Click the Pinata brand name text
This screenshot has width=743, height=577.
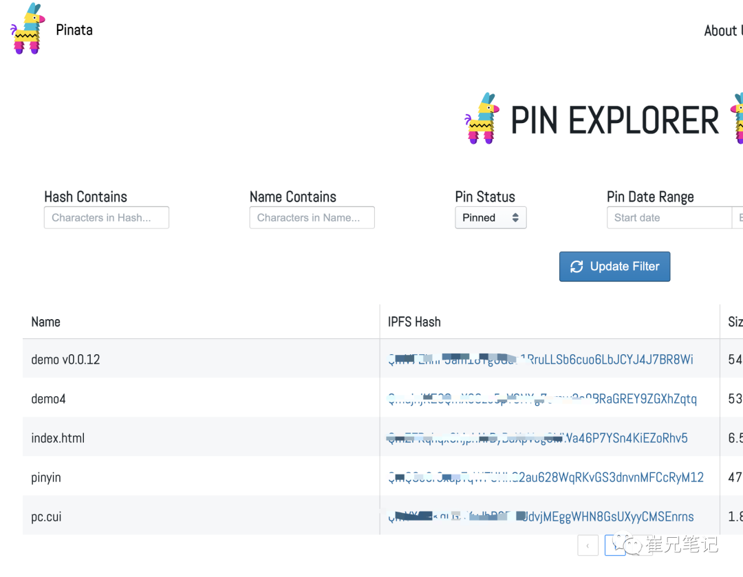pyautogui.click(x=74, y=30)
